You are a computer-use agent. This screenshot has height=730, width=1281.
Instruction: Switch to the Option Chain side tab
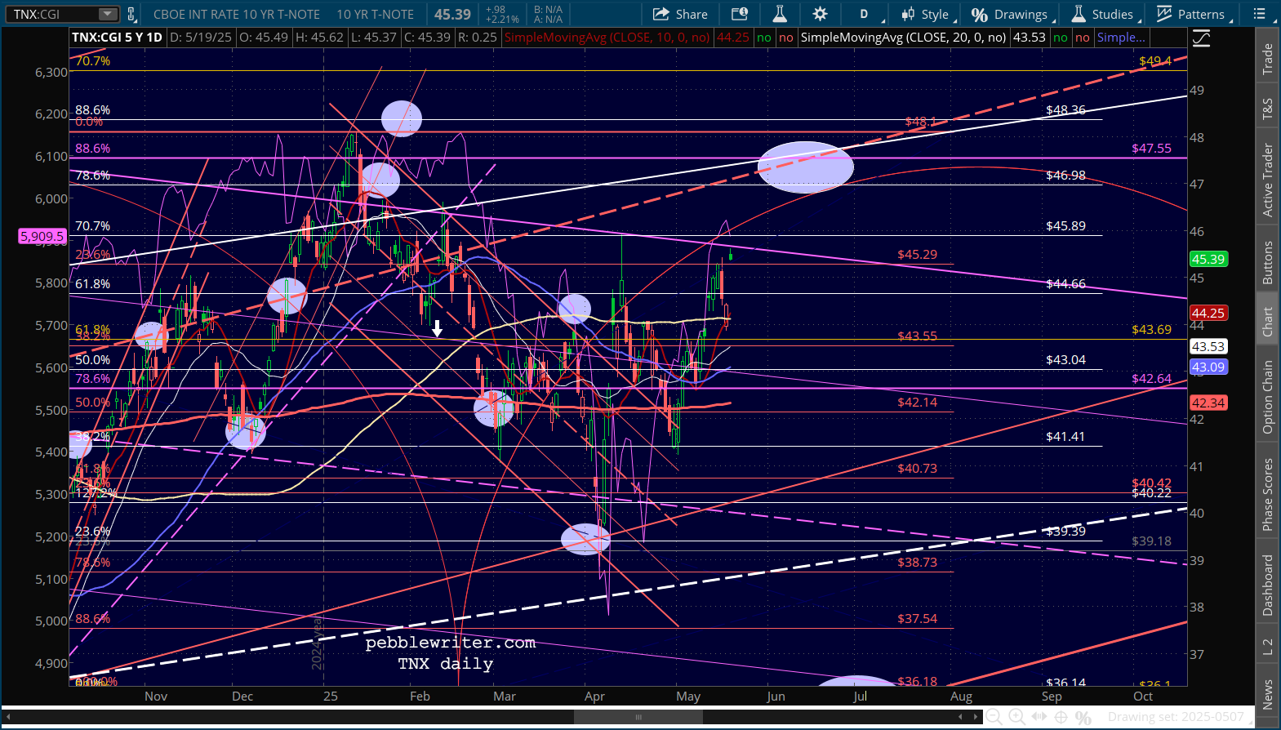pyautogui.click(x=1268, y=397)
